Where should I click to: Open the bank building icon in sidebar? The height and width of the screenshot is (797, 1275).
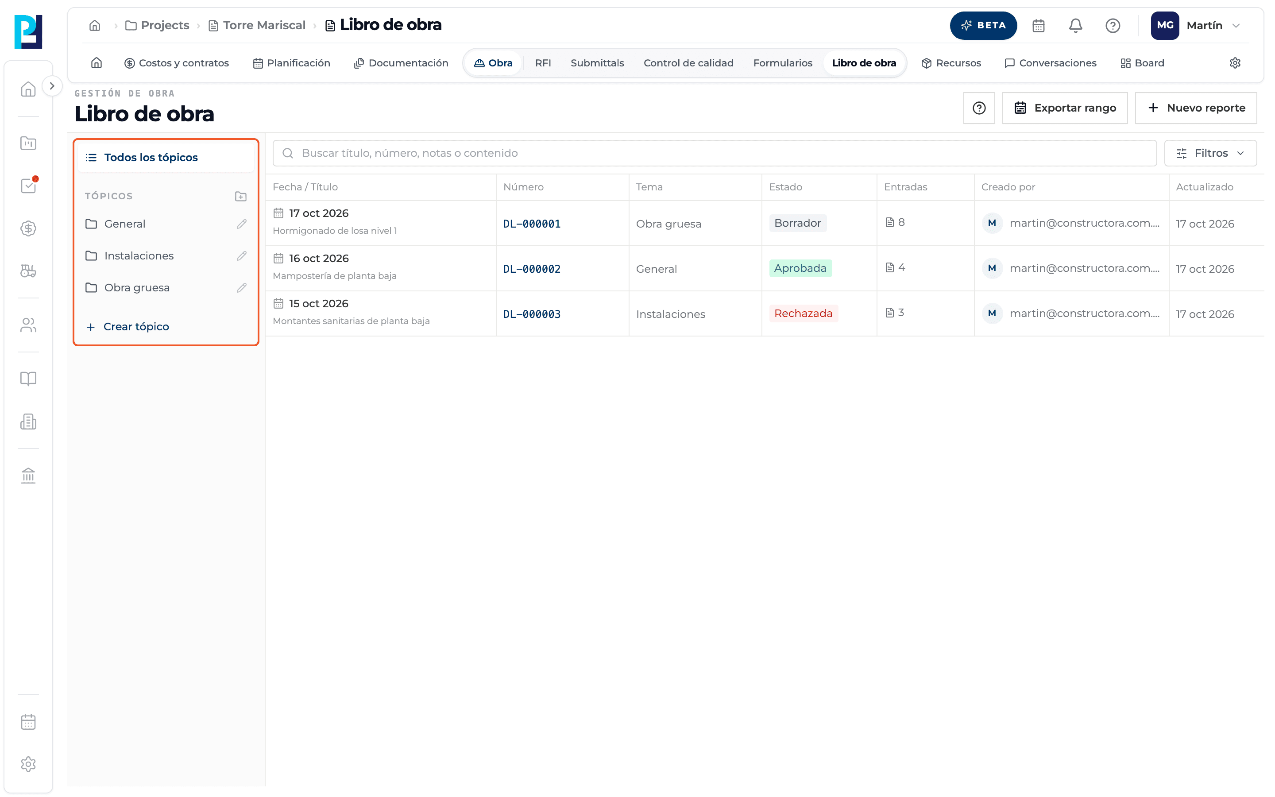coord(28,476)
